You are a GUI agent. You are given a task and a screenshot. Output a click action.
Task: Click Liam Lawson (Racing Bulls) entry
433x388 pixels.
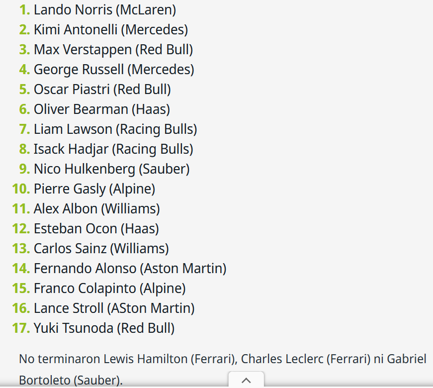click(115, 129)
